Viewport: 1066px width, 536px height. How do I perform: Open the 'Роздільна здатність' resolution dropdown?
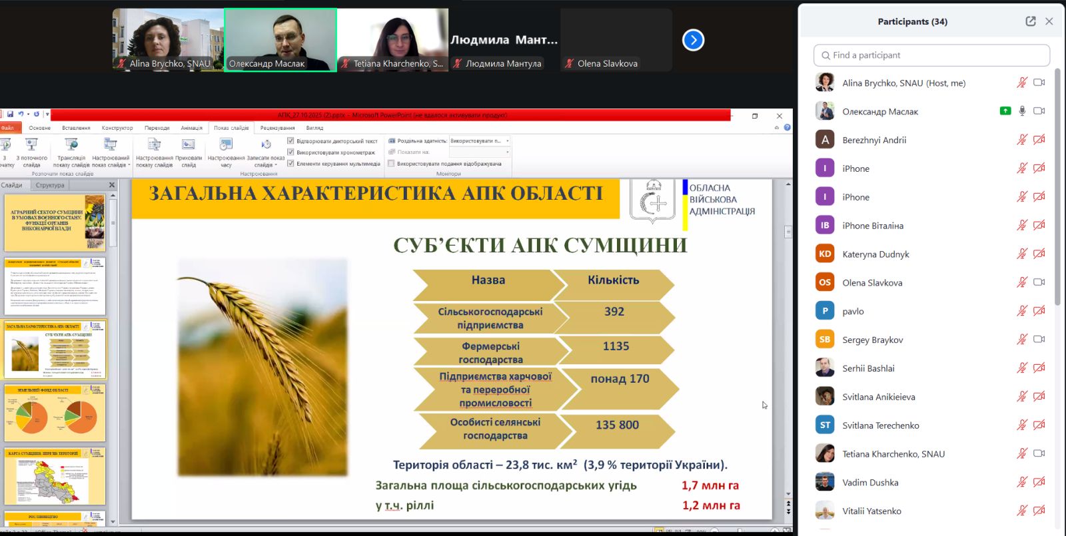tap(507, 141)
